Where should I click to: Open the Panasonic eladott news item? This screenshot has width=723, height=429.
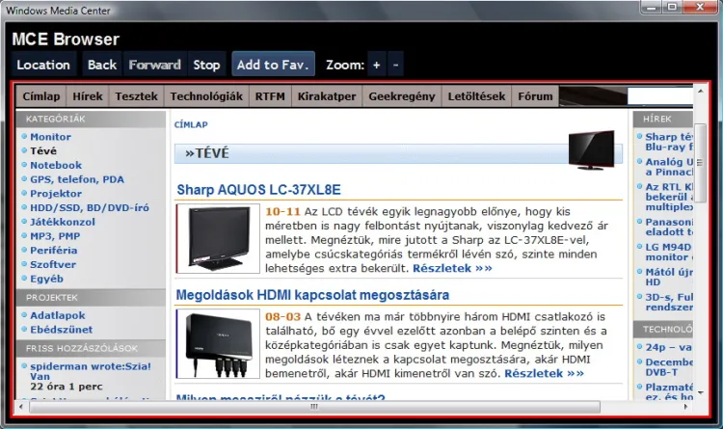click(x=669, y=227)
